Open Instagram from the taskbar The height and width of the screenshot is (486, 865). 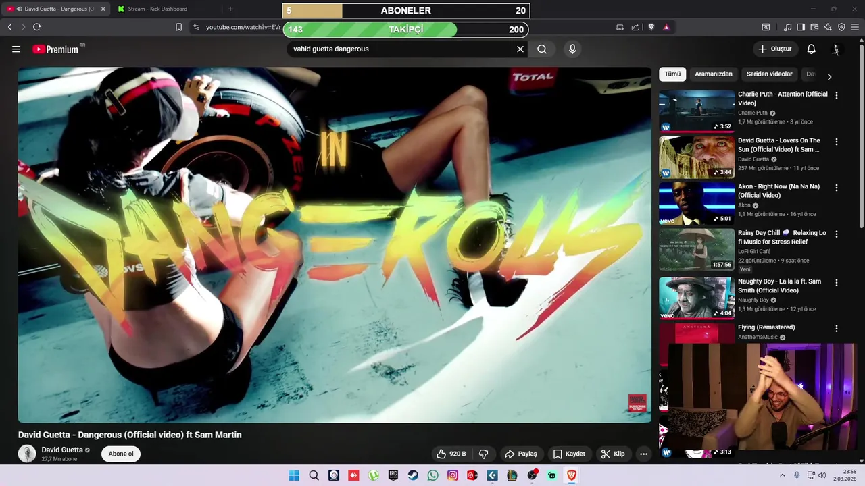pos(453,475)
